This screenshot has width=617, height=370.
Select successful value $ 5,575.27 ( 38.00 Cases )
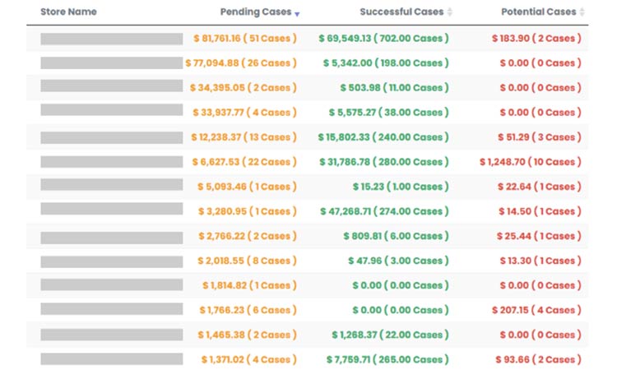click(x=389, y=113)
